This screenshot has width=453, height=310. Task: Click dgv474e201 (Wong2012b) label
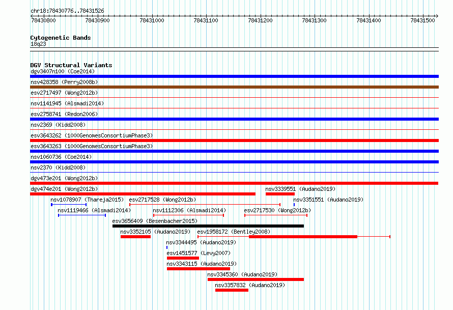click(64, 189)
